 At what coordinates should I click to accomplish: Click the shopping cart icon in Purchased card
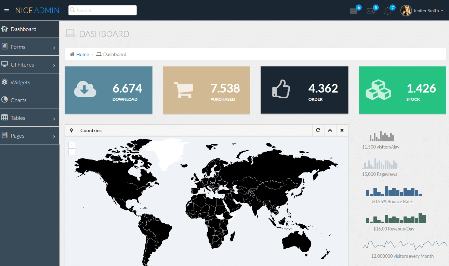coord(183,90)
